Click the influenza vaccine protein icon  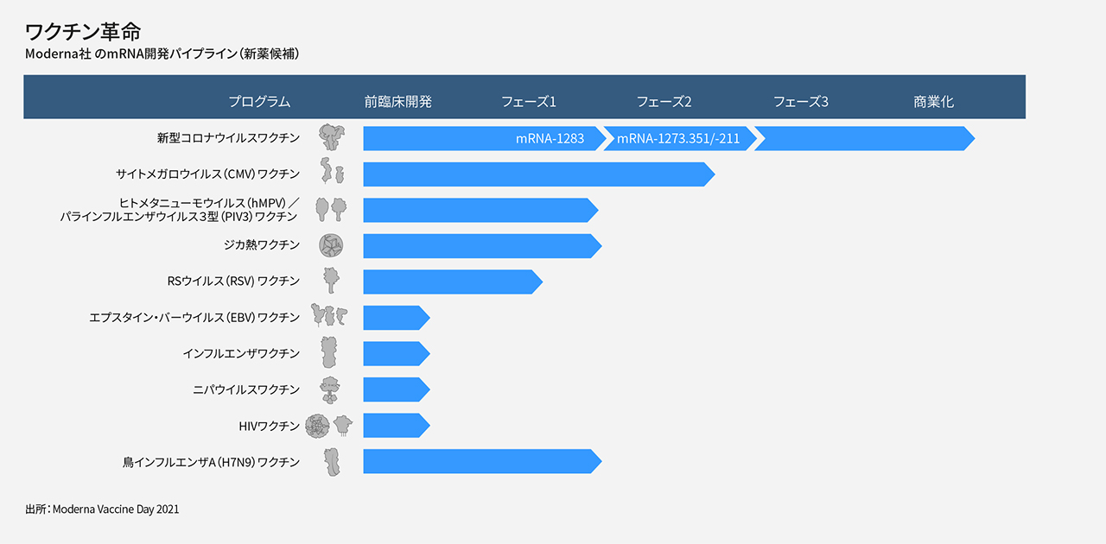tap(329, 352)
